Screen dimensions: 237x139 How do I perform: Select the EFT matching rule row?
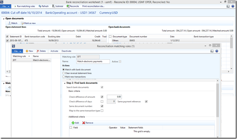coord(31,60)
